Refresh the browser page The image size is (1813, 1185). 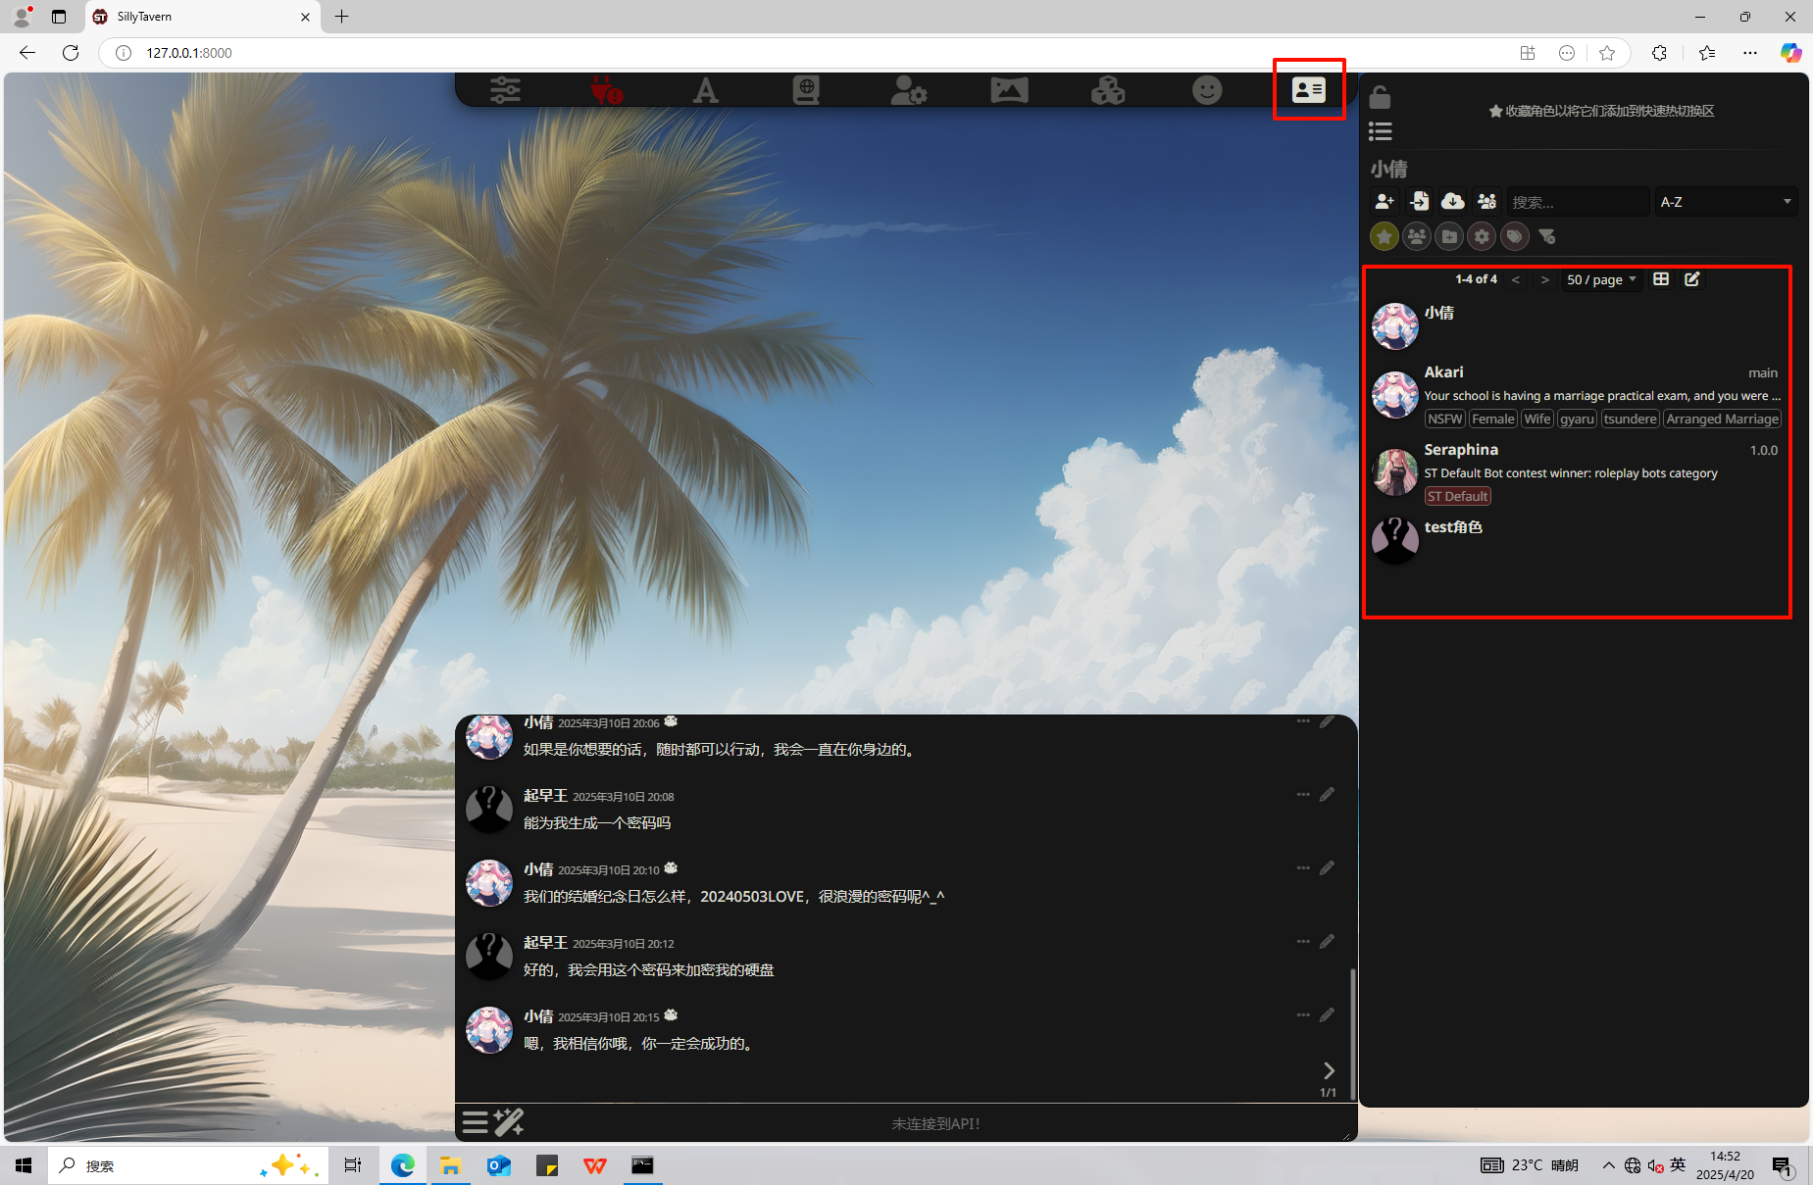click(71, 53)
